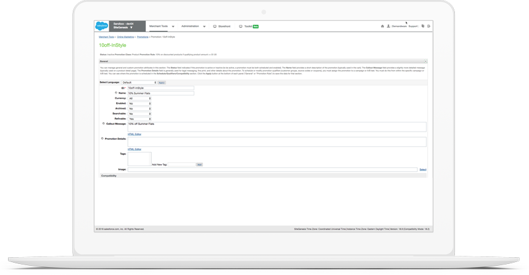The width and height of the screenshot is (529, 275).
Task: Click the Add tag button
Action: [x=199, y=165]
